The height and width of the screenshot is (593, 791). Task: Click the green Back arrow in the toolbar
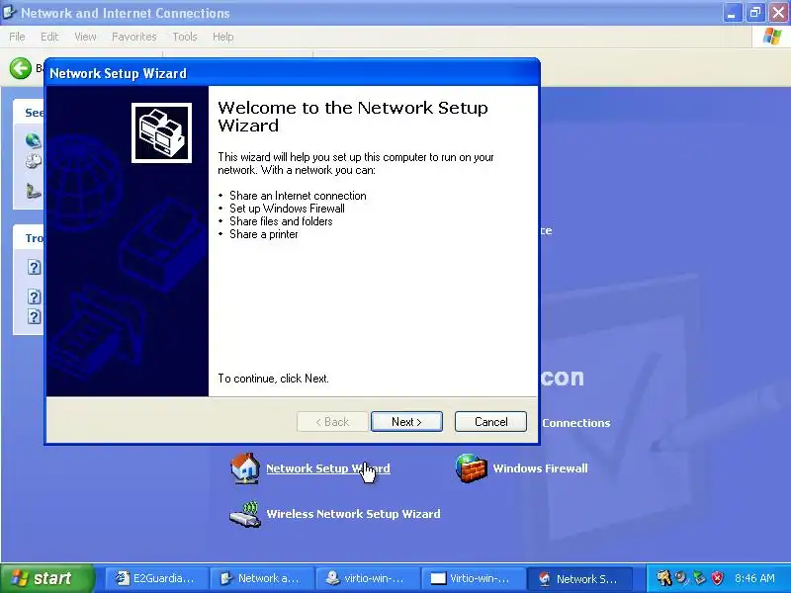pyautogui.click(x=21, y=68)
